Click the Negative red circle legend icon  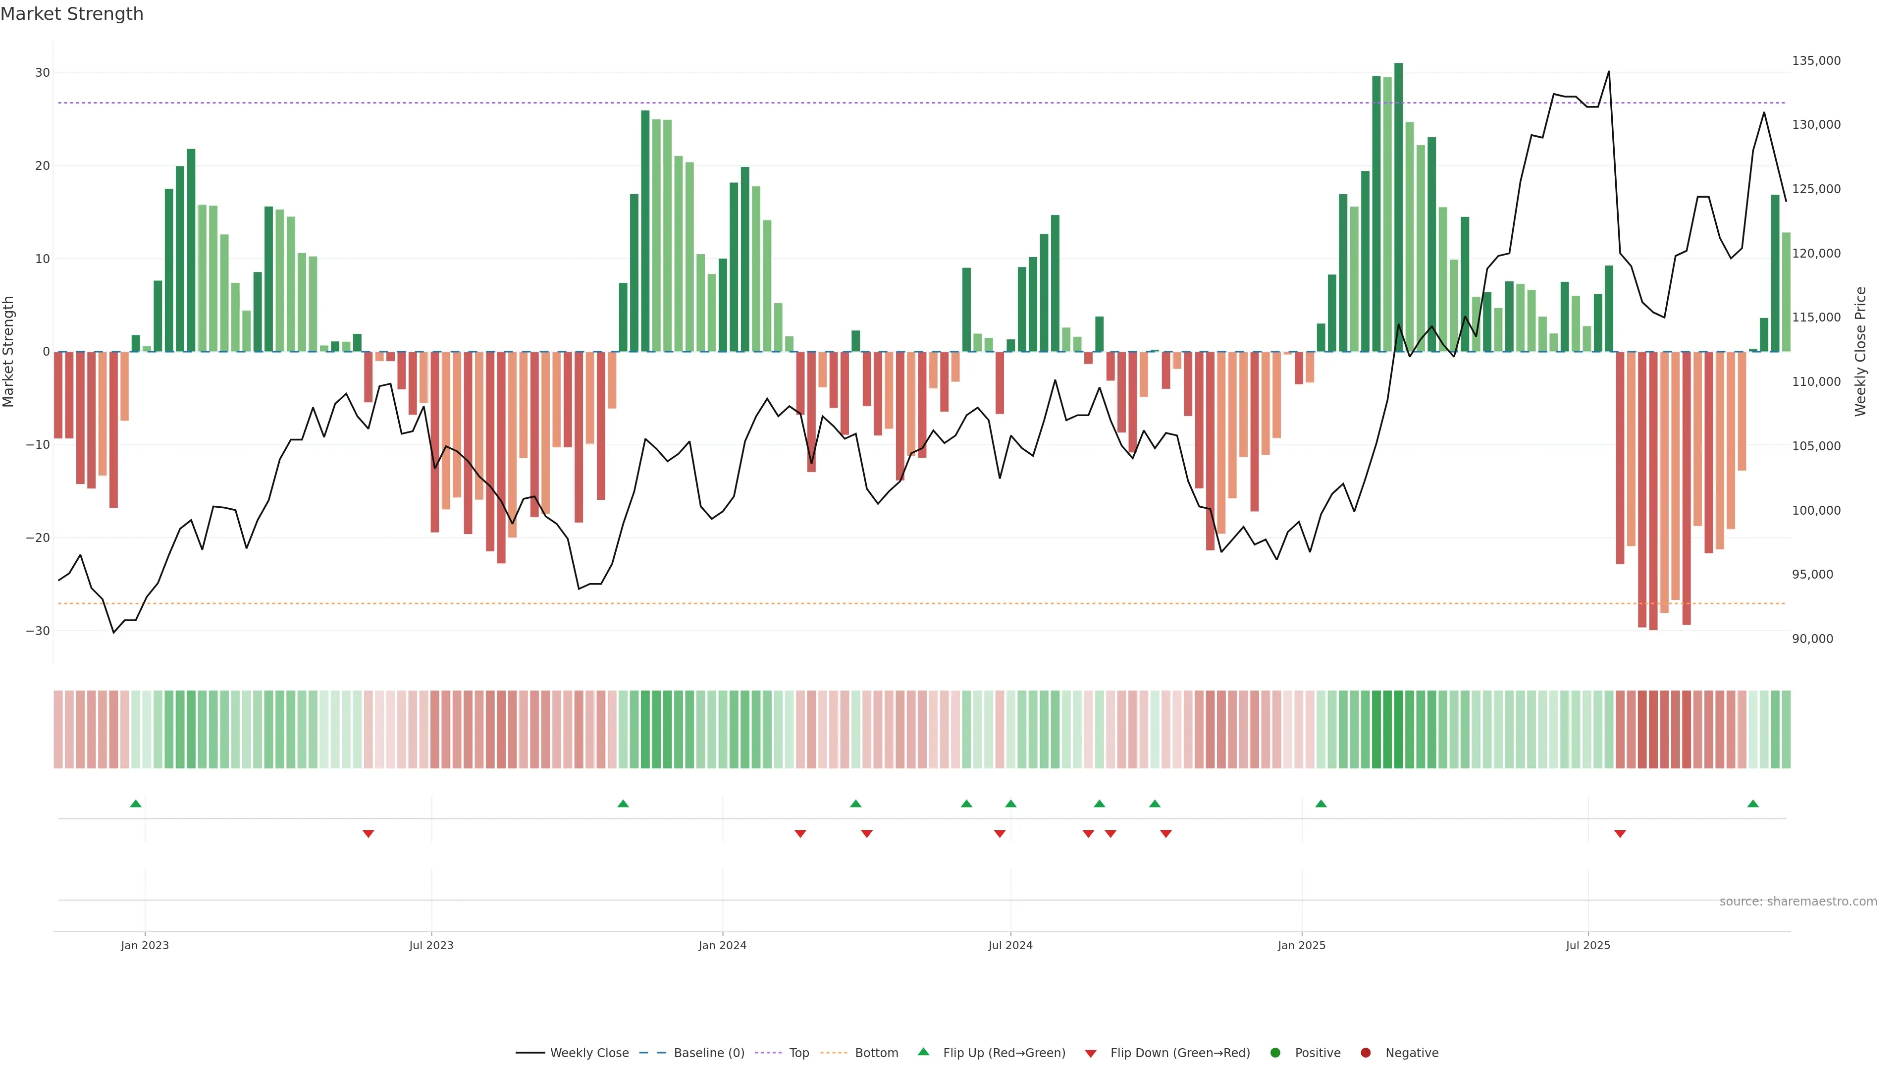pyautogui.click(x=1365, y=1053)
